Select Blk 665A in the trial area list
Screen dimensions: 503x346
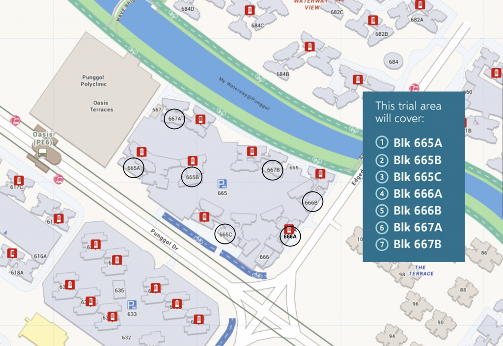tap(418, 143)
